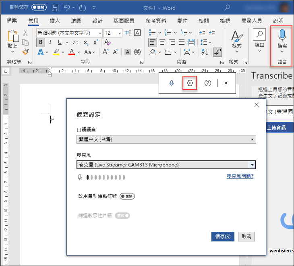Toggle sensitive phrases filter switch
The image size is (294, 266).
(x=122, y=216)
